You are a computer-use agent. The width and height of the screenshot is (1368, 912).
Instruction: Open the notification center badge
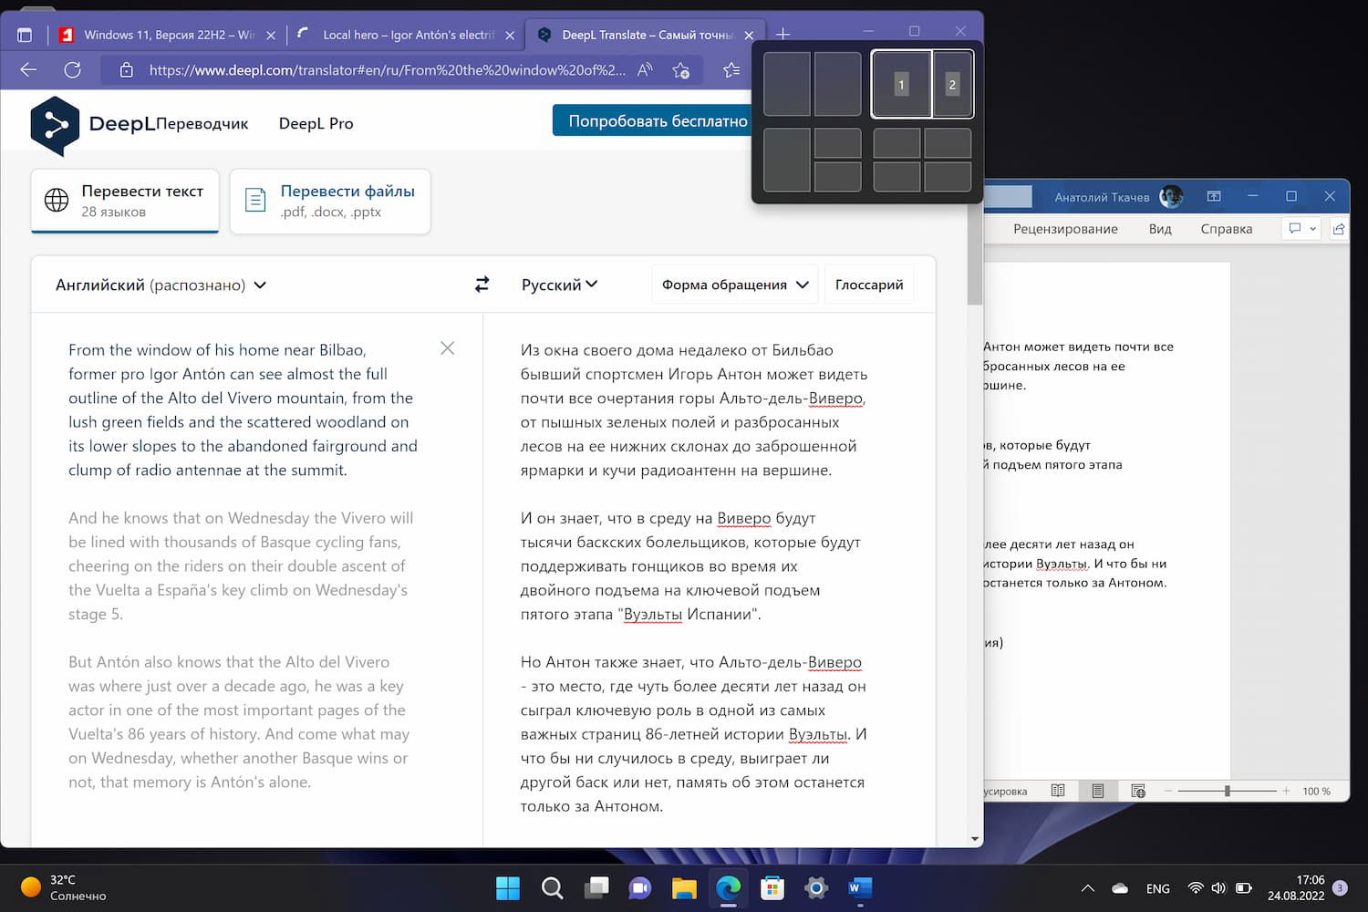coord(1340,888)
